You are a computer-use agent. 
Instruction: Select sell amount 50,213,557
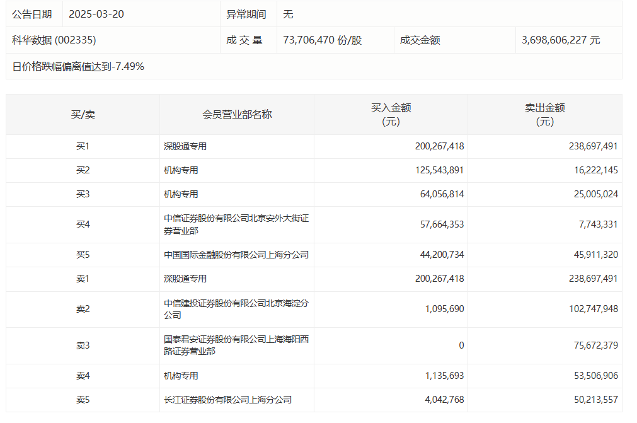[595, 400]
